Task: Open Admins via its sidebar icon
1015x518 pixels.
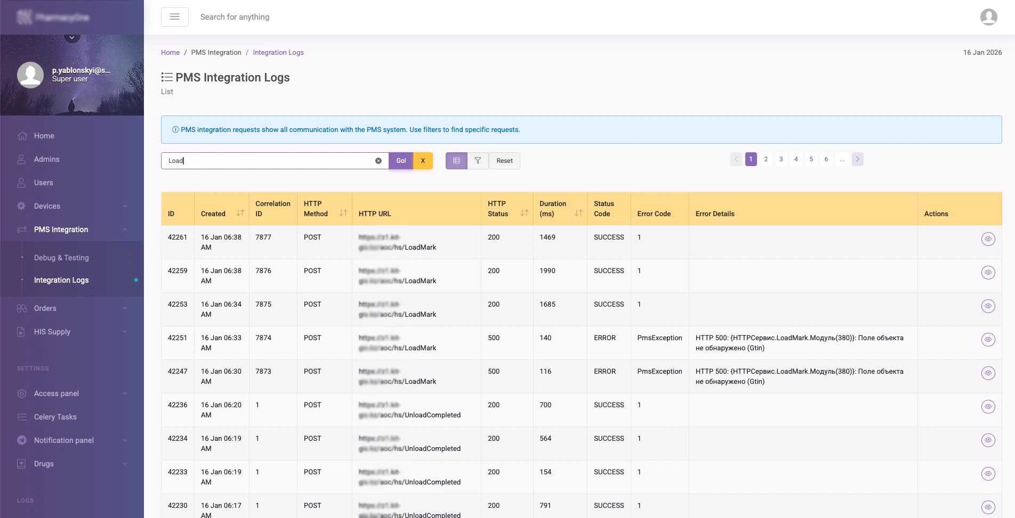Action: (x=22, y=159)
